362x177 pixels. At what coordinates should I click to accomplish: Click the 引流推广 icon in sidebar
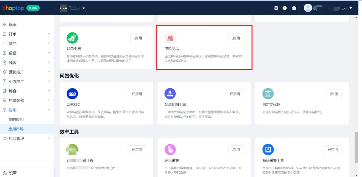pyautogui.click(x=4, y=81)
